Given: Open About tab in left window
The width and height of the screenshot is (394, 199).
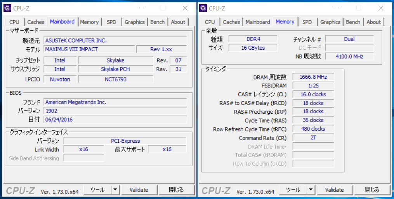Looking at the screenshot, I should (178, 22).
